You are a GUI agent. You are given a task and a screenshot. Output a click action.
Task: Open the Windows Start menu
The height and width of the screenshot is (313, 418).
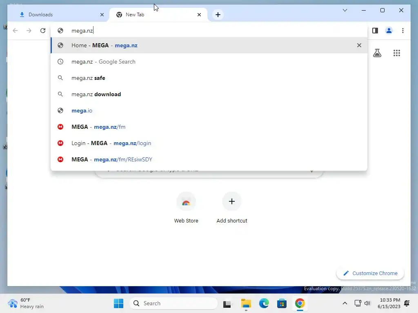[119, 303]
